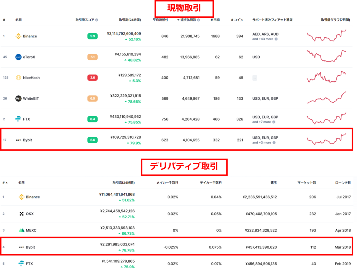Open Binance 7-day volume graph
Viewport: 357px width, 272px height.
[326, 36]
